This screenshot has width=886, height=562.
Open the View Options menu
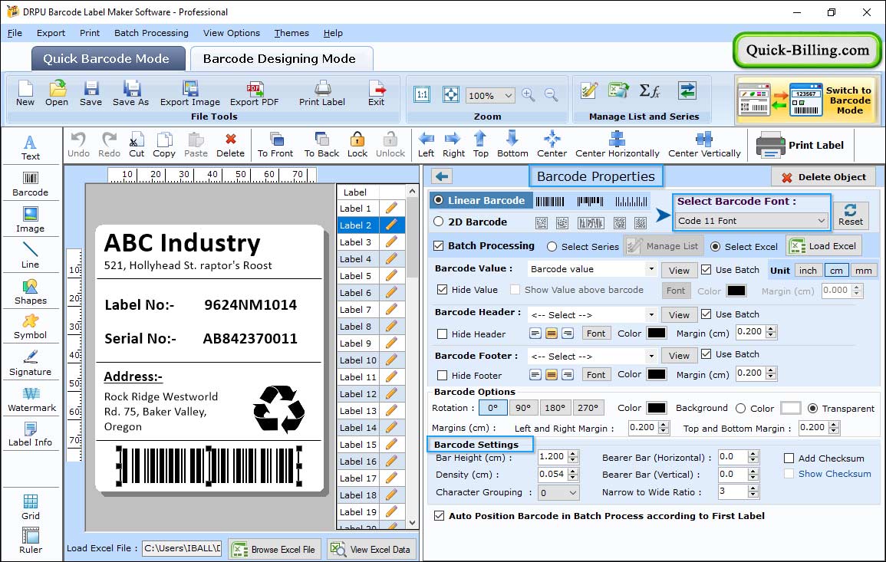(232, 33)
